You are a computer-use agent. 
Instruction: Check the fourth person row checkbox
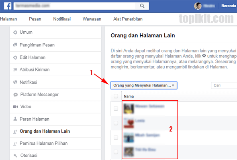[116, 152]
